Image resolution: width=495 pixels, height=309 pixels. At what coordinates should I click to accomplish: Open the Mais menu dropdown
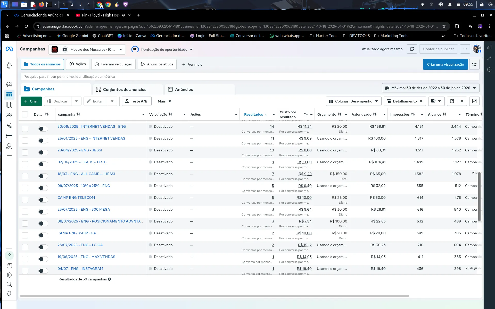coord(164,101)
